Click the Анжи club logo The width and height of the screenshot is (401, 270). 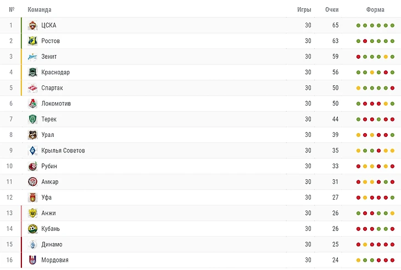click(32, 213)
